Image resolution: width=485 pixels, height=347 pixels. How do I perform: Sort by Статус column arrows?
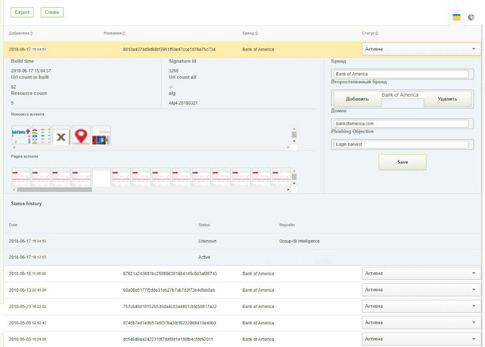tap(377, 33)
